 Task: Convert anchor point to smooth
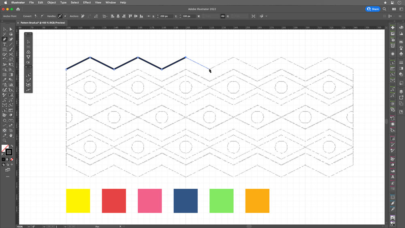[42, 16]
